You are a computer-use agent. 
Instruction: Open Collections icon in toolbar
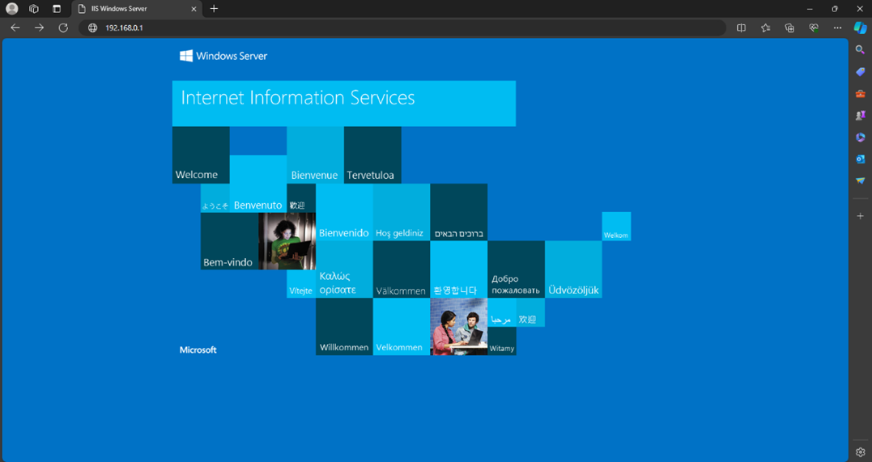click(x=789, y=28)
